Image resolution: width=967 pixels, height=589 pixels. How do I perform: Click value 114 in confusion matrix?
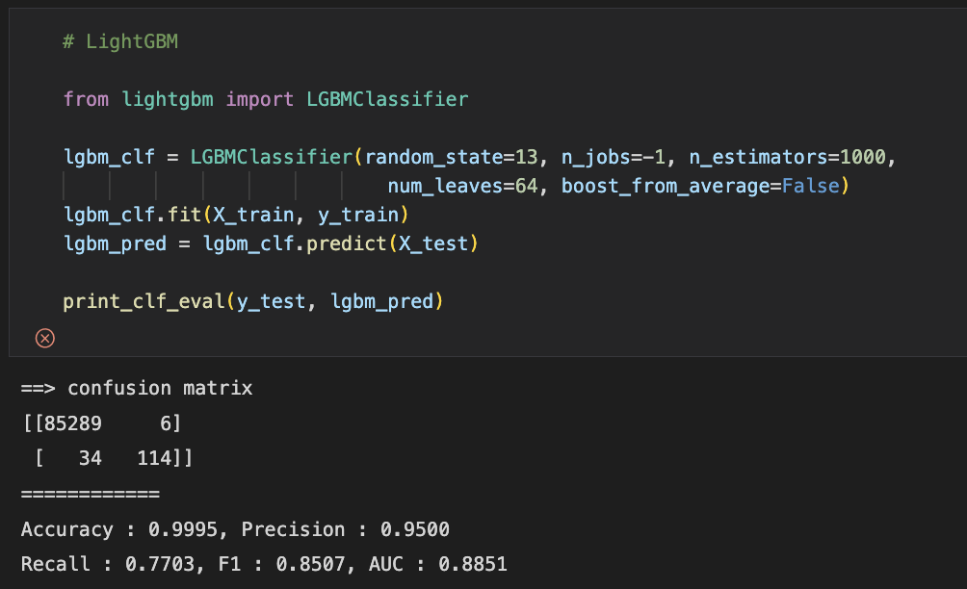[x=154, y=458]
